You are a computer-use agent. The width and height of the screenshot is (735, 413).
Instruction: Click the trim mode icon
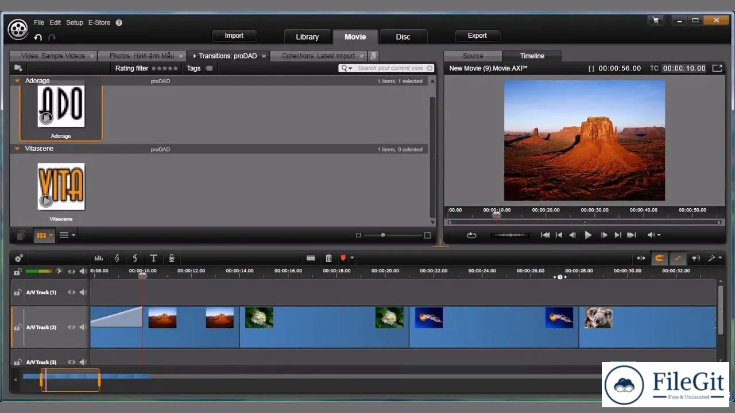point(641,258)
